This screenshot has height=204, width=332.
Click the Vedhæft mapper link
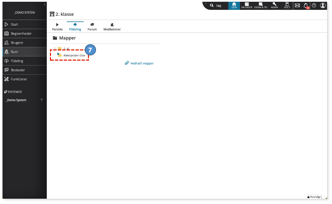point(139,63)
